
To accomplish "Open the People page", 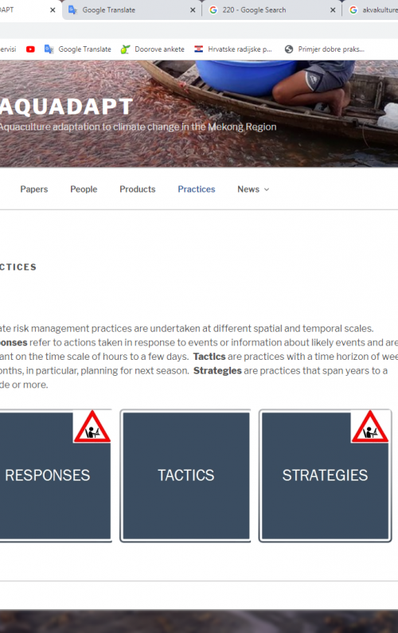I will tap(84, 189).
